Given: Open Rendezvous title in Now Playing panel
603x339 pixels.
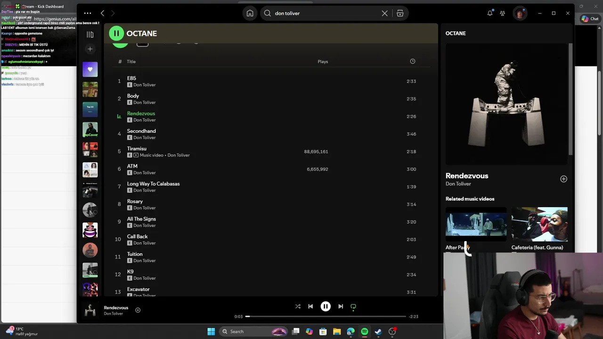Looking at the screenshot, I should tap(467, 176).
